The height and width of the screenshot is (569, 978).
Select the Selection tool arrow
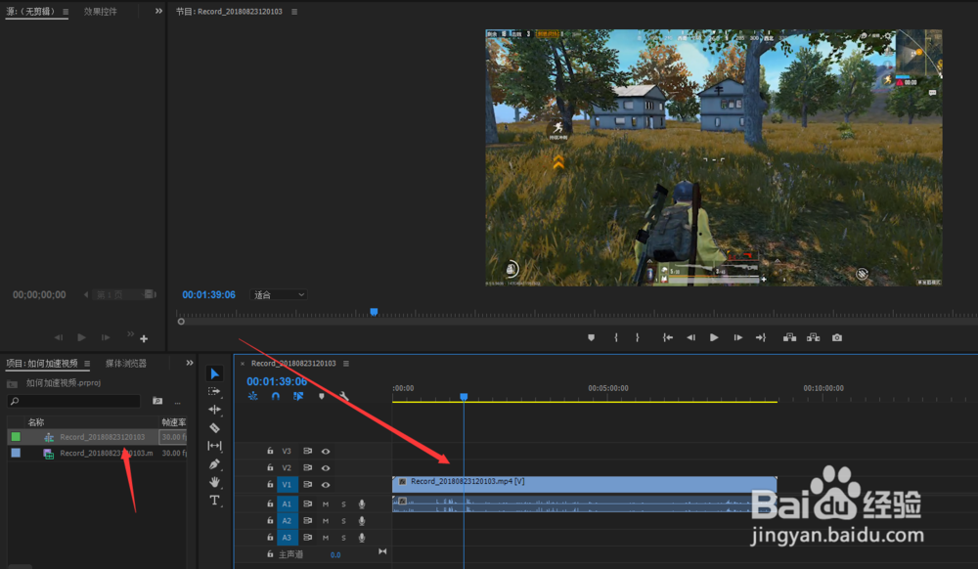215,373
